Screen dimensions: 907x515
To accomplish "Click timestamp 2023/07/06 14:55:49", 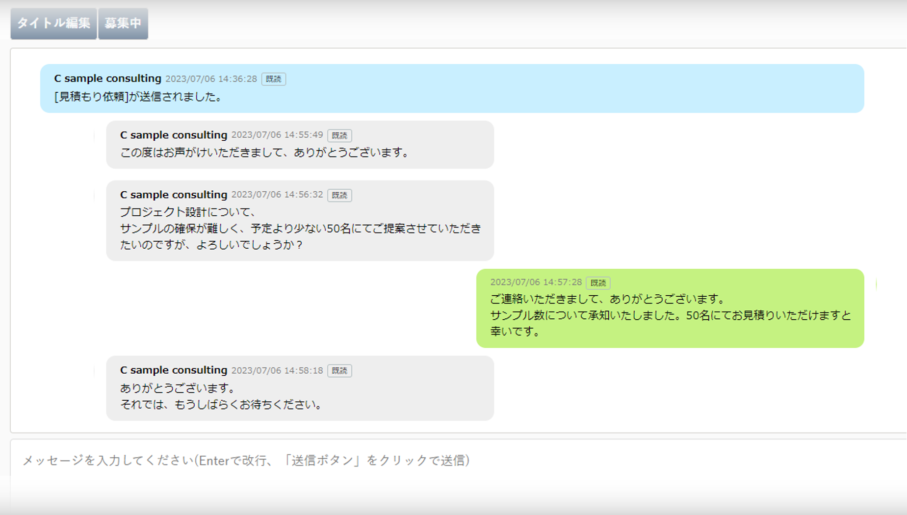I will (277, 135).
